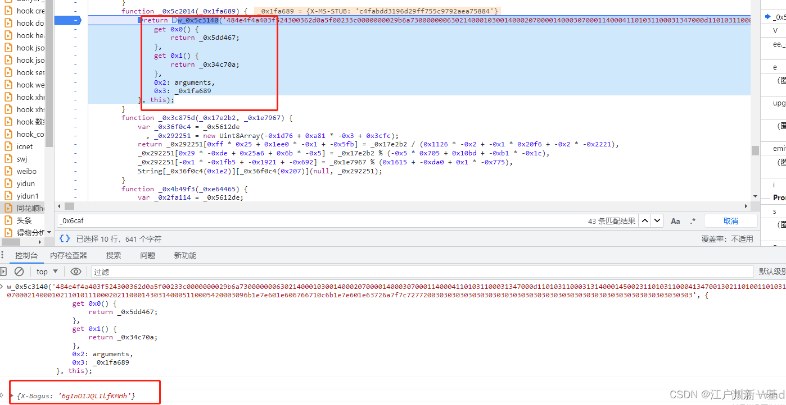This screenshot has height=405, width=786.
Task: Click the blue breakpoint marker in the gutter
Action: 67,20
